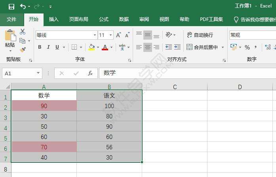Open the Fill Color palette arrow
The image size is (276, 177).
coord(98,48)
